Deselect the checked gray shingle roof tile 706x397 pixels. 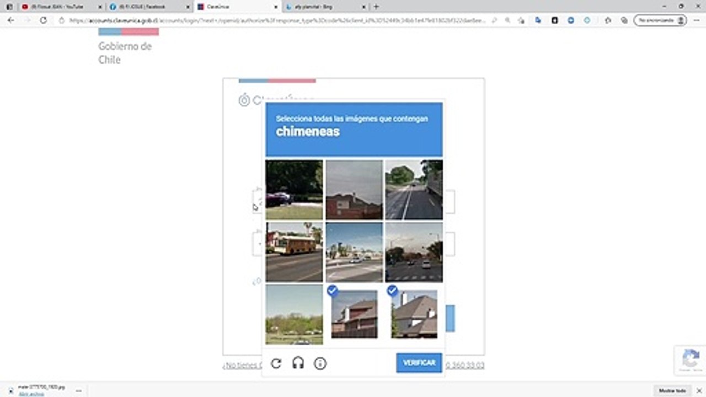click(414, 314)
